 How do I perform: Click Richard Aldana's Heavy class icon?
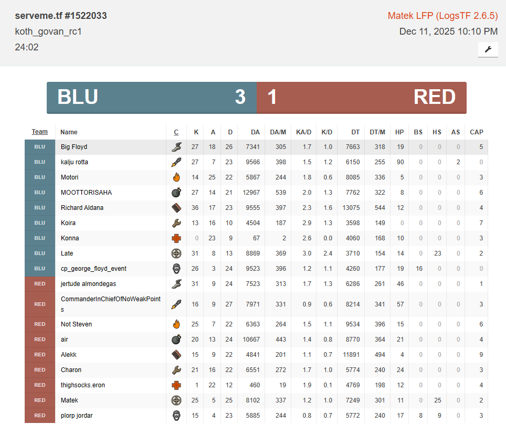pos(176,208)
